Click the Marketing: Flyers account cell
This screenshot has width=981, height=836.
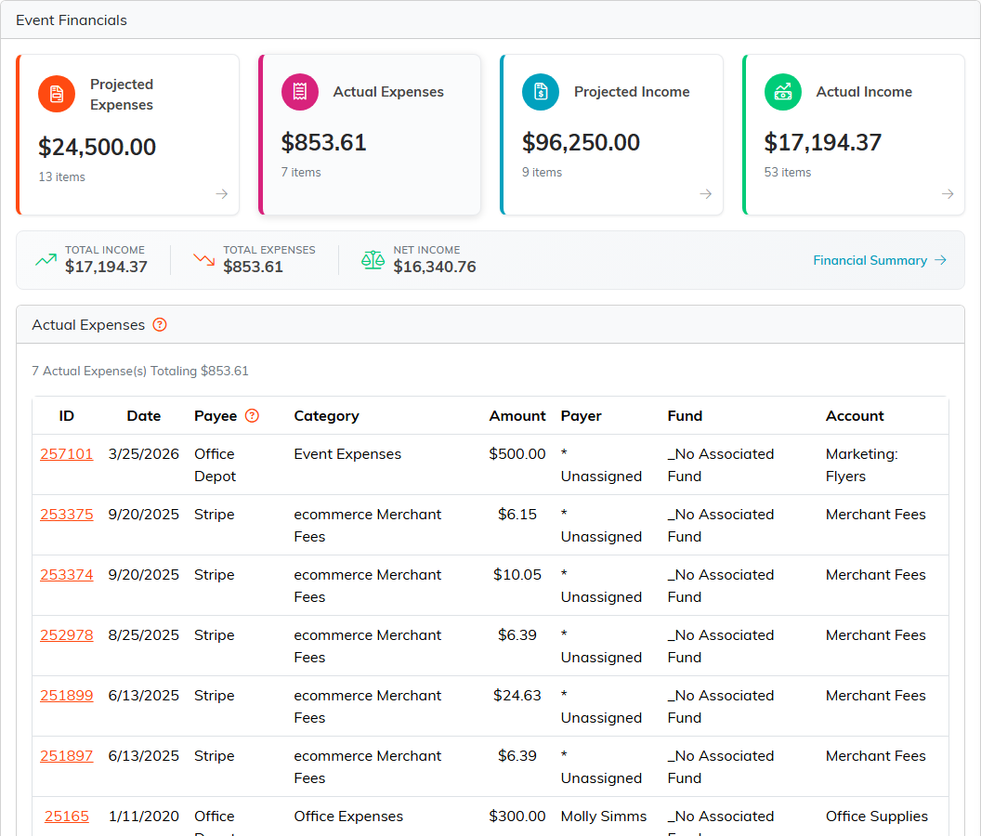[862, 465]
